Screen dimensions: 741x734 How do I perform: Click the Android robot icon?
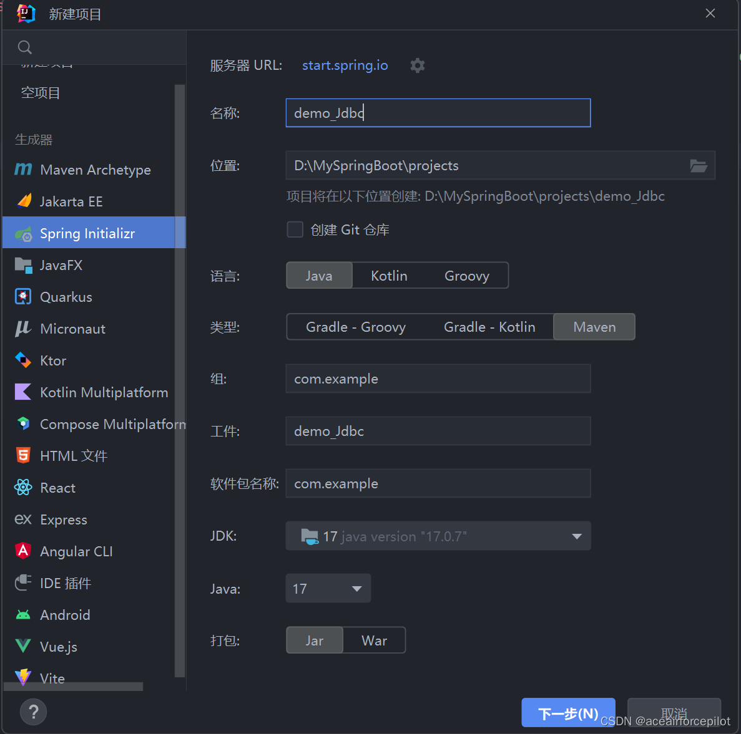pyautogui.click(x=23, y=615)
